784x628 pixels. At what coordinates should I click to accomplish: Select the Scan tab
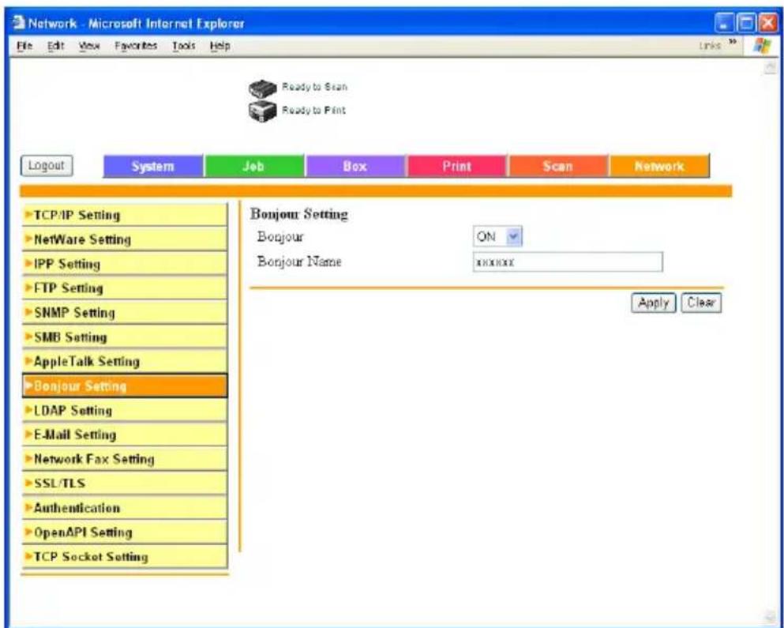(x=558, y=166)
